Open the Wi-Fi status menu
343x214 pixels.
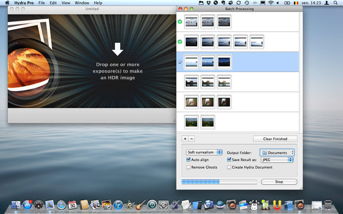coord(271,3)
